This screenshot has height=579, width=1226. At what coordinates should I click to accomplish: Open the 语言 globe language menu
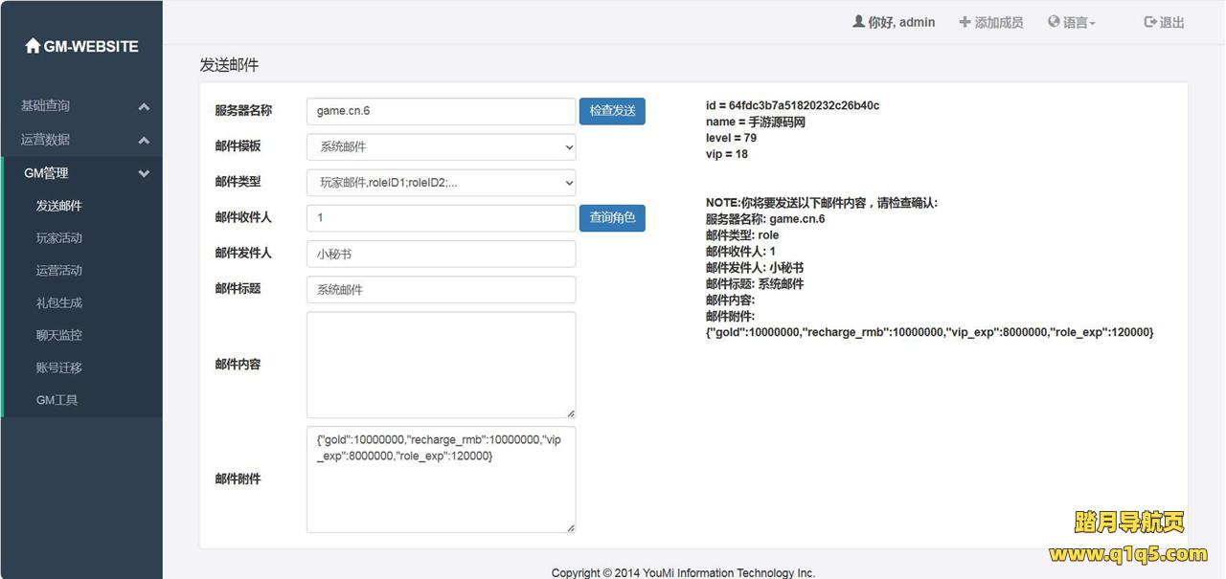1054,22
